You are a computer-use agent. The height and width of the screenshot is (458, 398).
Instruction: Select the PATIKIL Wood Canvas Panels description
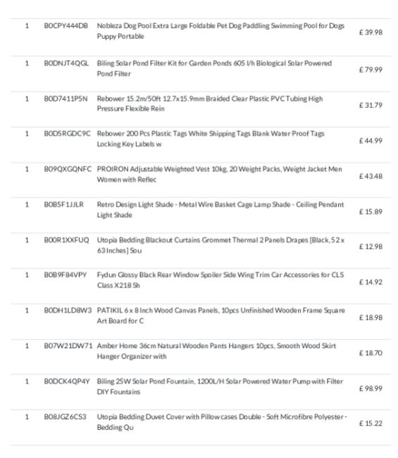point(220,316)
